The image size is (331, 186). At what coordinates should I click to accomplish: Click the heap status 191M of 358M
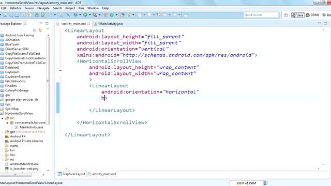(246, 183)
